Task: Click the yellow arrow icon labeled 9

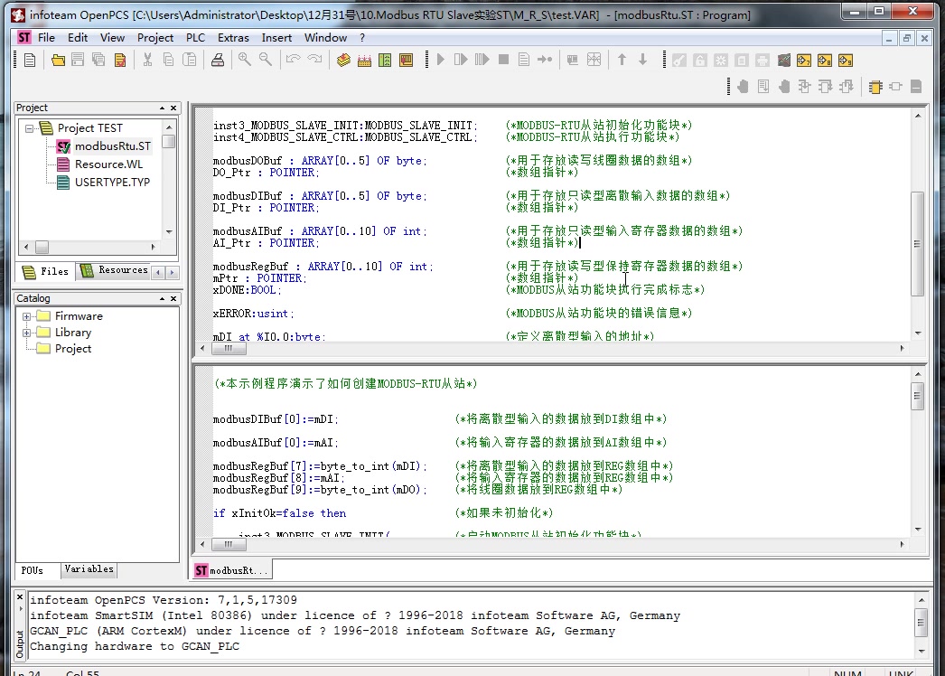Action: pyautogui.click(x=845, y=60)
